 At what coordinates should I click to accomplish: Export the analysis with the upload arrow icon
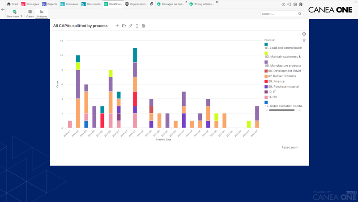click(x=137, y=26)
